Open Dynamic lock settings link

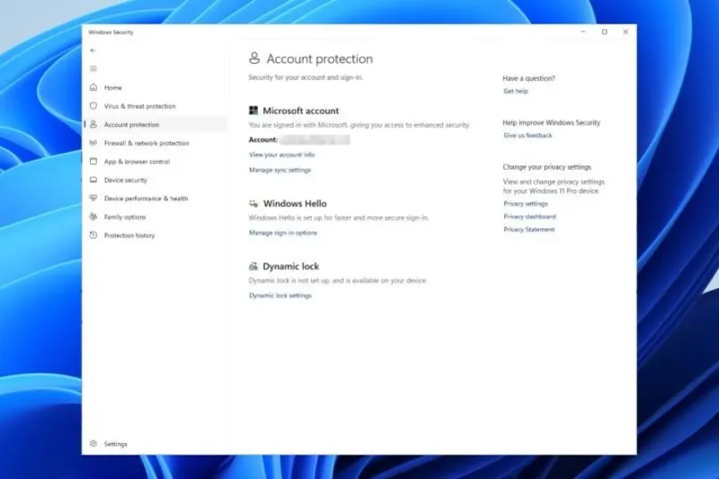point(280,296)
